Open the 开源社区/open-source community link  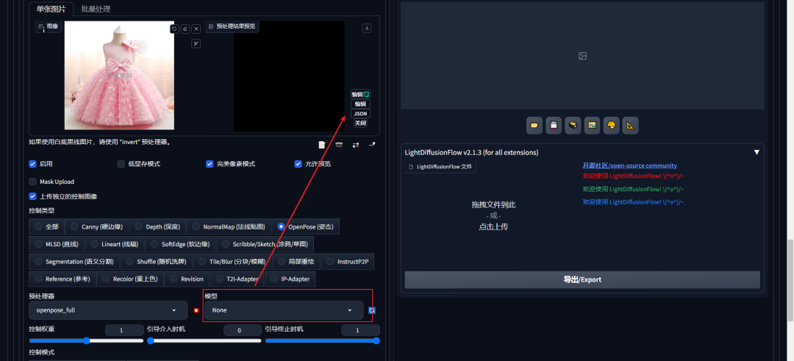click(629, 165)
